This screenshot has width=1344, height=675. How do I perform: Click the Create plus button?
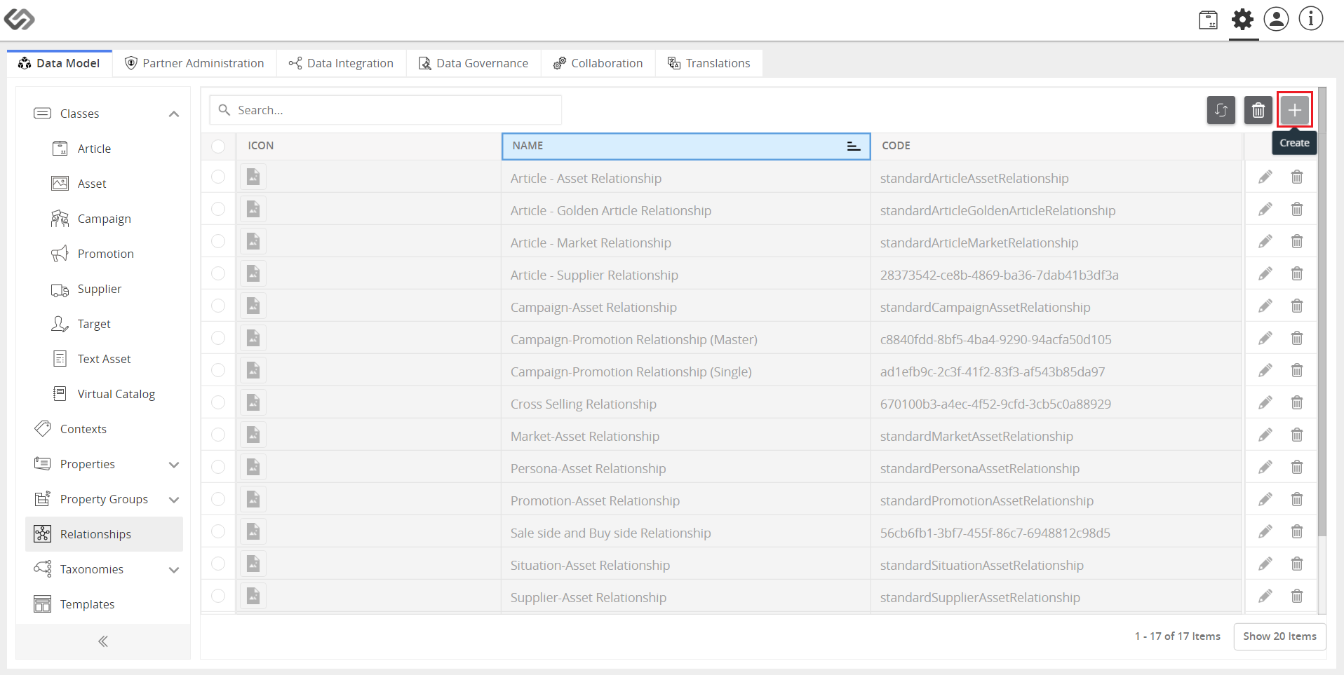click(x=1294, y=110)
